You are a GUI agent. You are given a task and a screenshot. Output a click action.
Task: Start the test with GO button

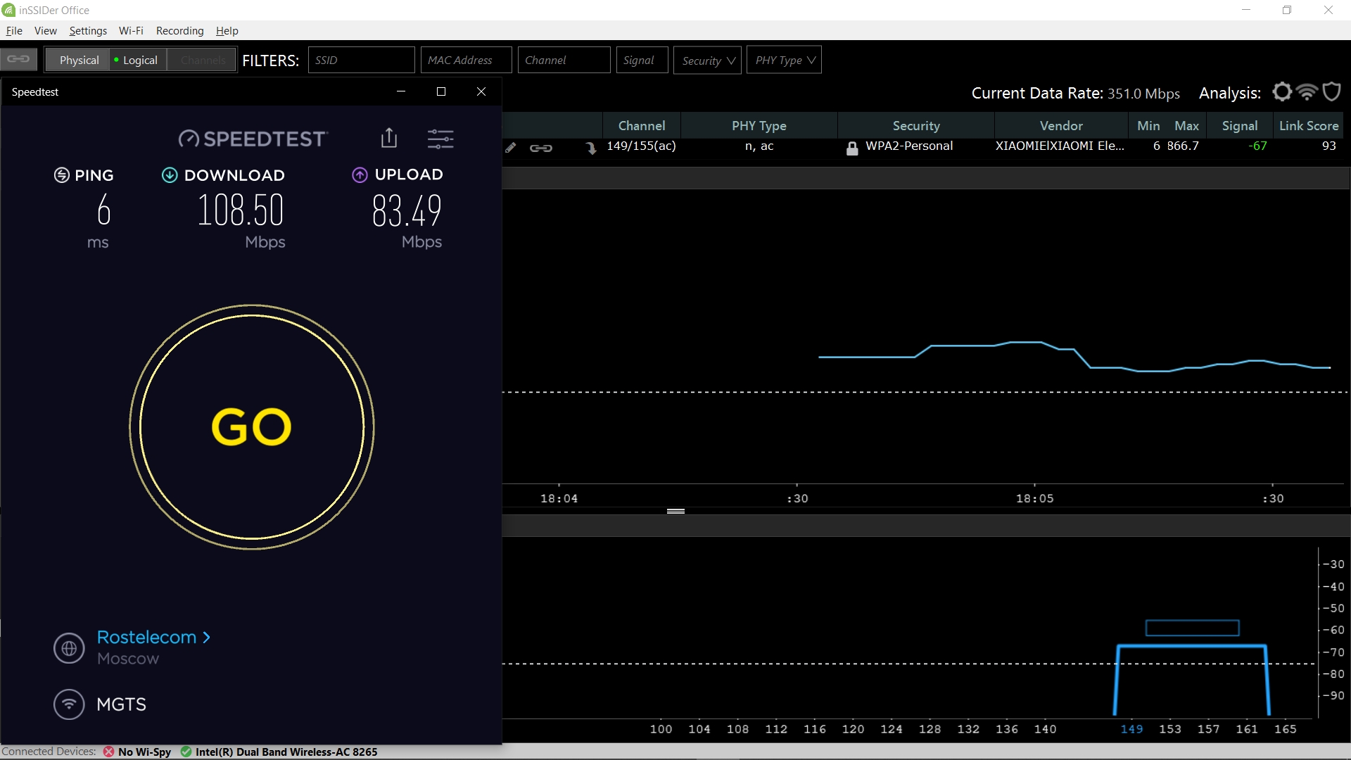pos(251,426)
